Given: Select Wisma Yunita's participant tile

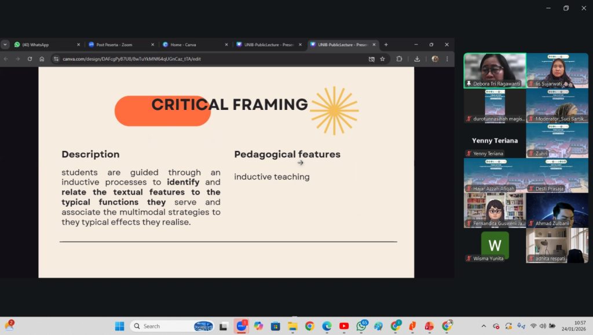Looking at the screenshot, I should coord(495,245).
